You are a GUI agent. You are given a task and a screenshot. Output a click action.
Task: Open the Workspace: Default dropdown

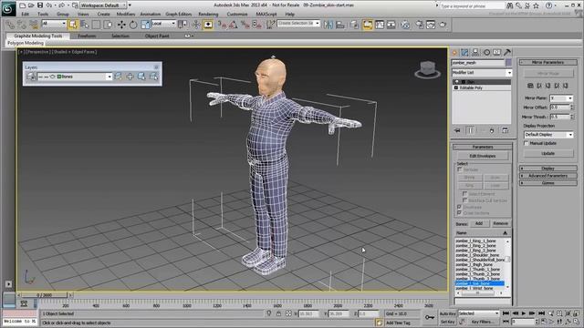coord(103,5)
